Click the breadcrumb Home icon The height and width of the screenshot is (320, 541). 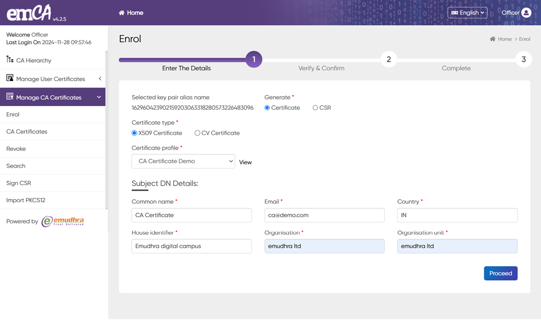492,39
